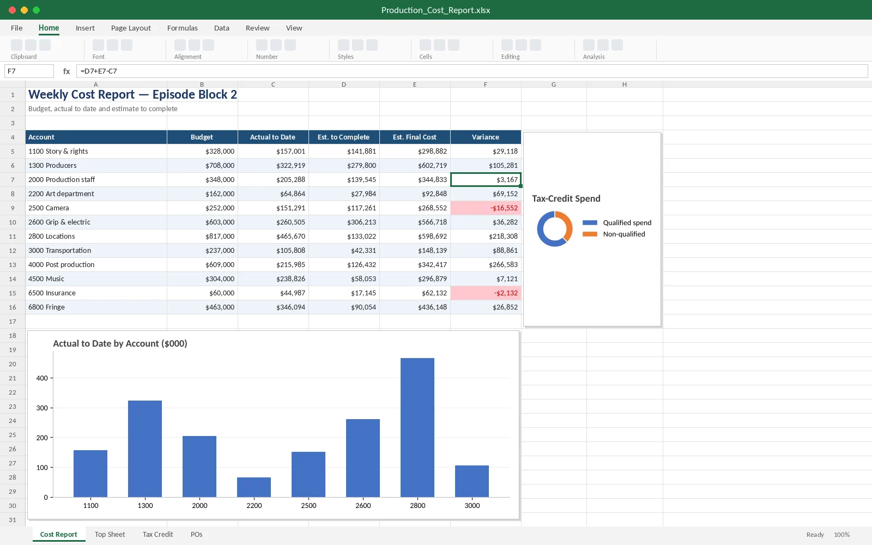
Task: Click the first button in the Number group
Action: coord(262,45)
